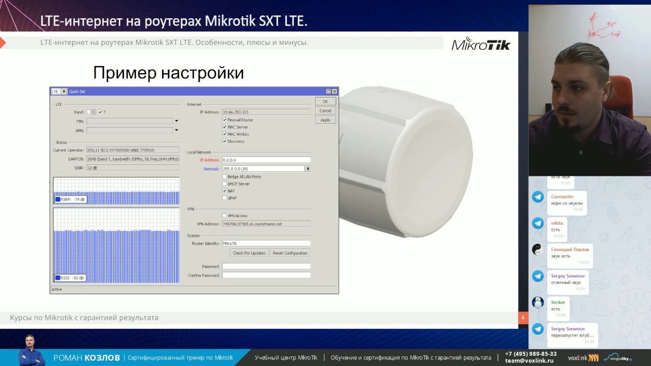The image size is (651, 366).
Task: Toggle the MAC Winbox checkbox
Action: pos(224,134)
